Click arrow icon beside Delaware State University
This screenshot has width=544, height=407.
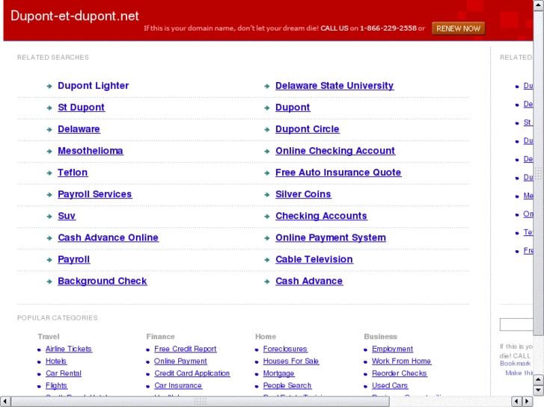(267, 86)
